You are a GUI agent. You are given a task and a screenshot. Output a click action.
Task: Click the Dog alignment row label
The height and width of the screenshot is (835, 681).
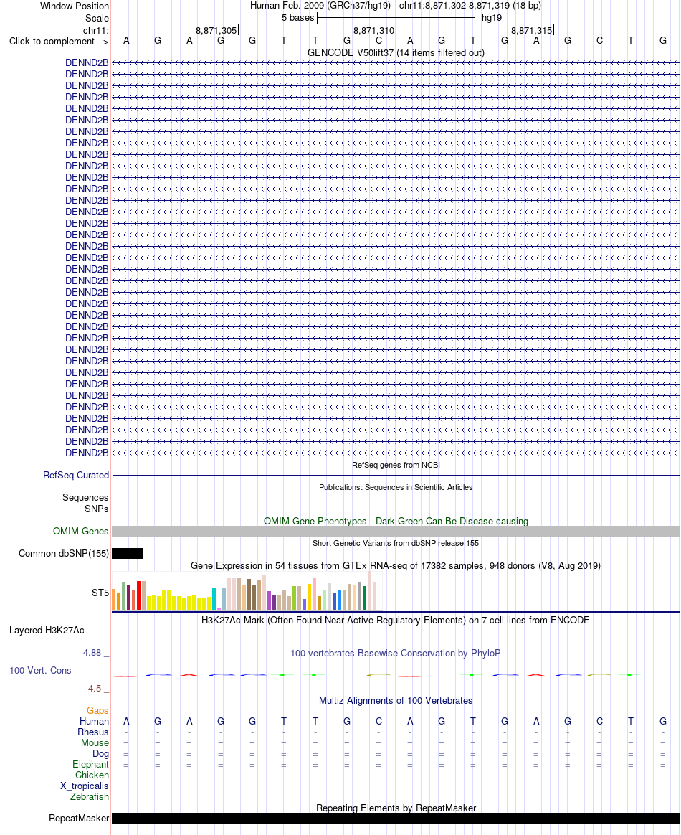point(100,753)
